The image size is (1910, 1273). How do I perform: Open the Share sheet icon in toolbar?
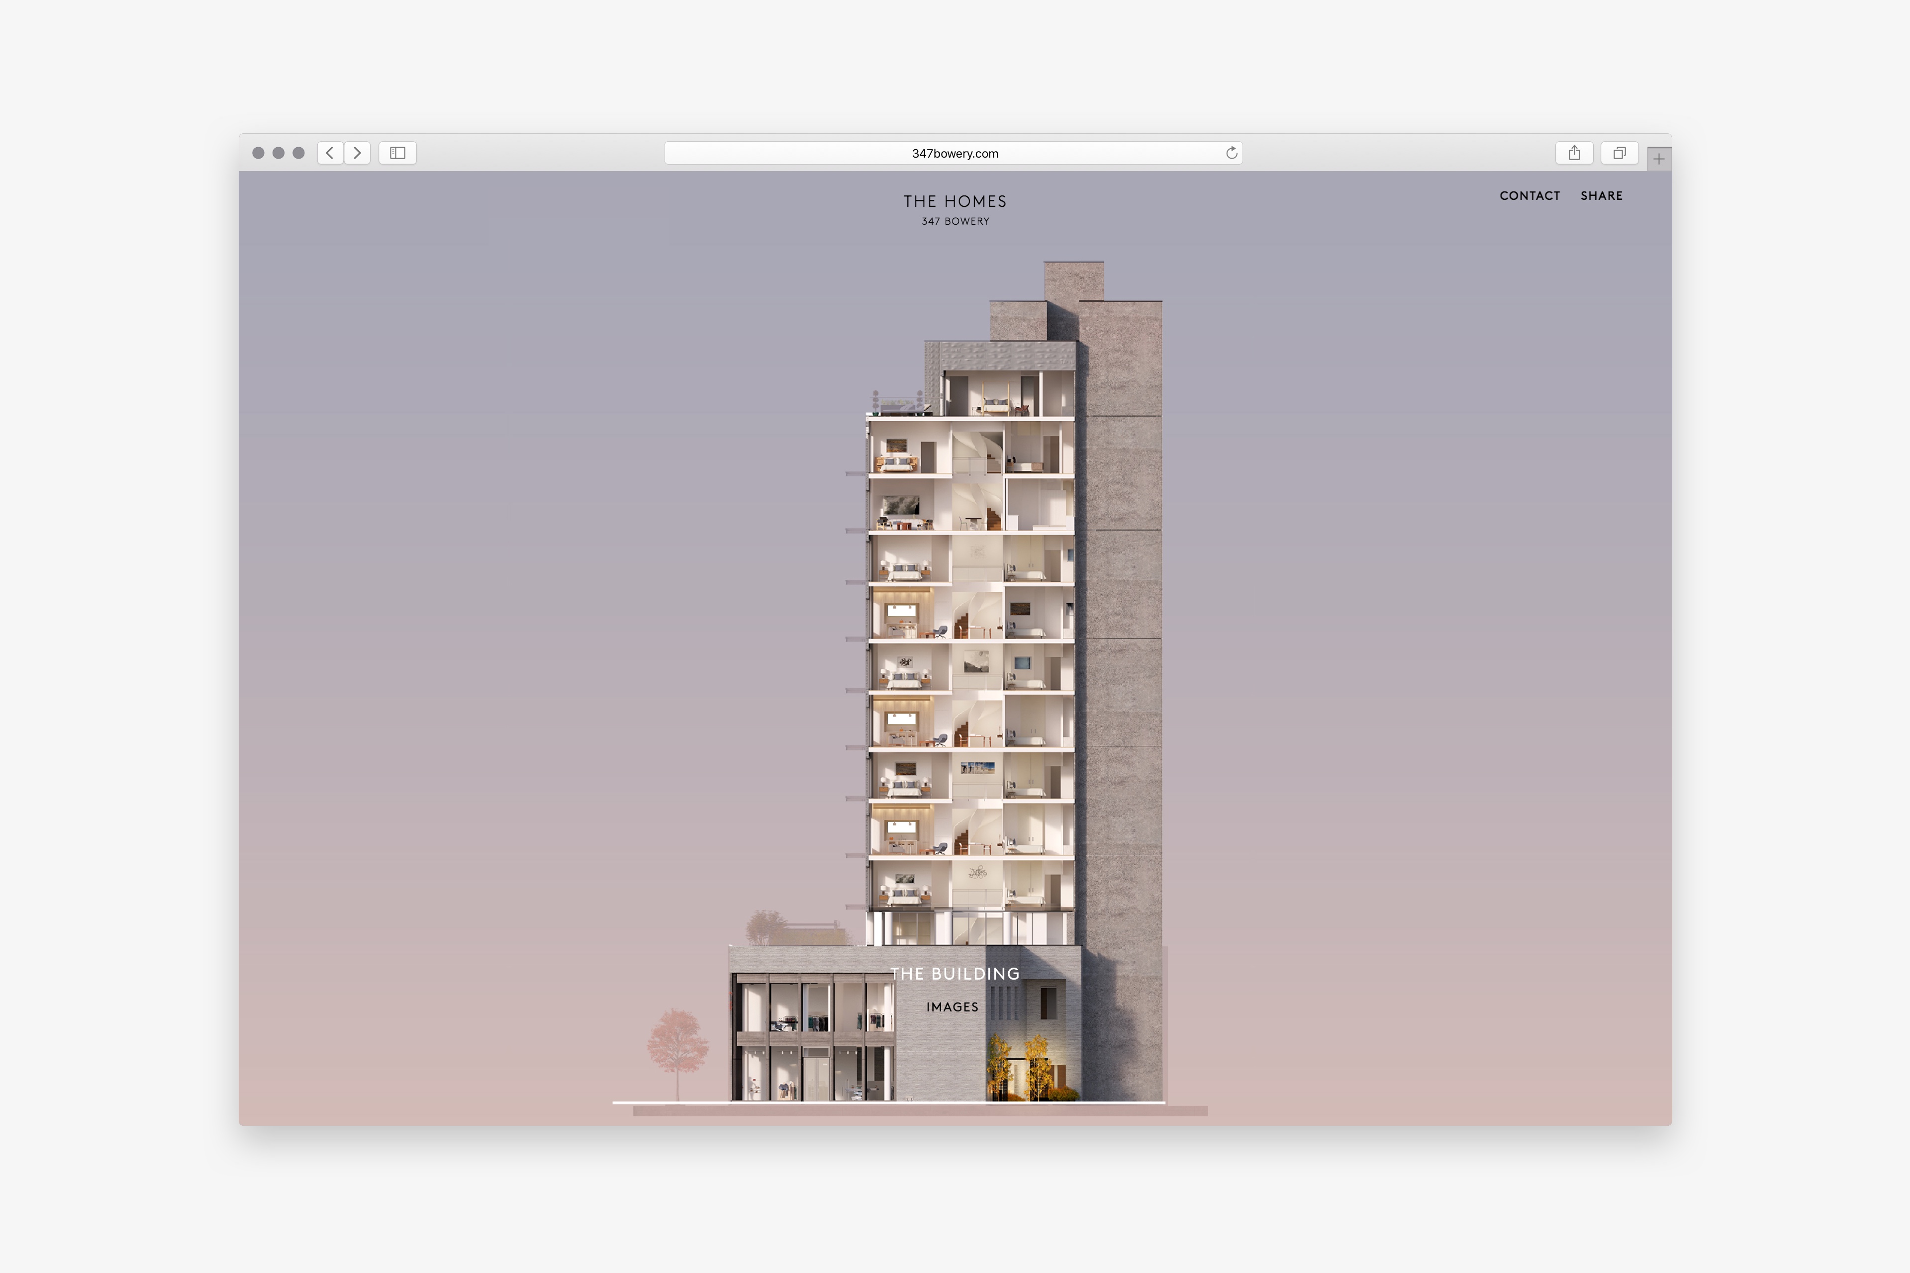tap(1574, 153)
